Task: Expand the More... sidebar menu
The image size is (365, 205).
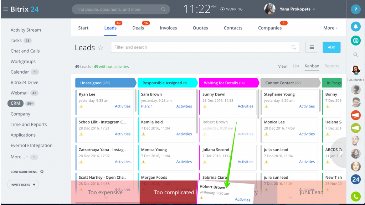Action: pyautogui.click(x=19, y=157)
